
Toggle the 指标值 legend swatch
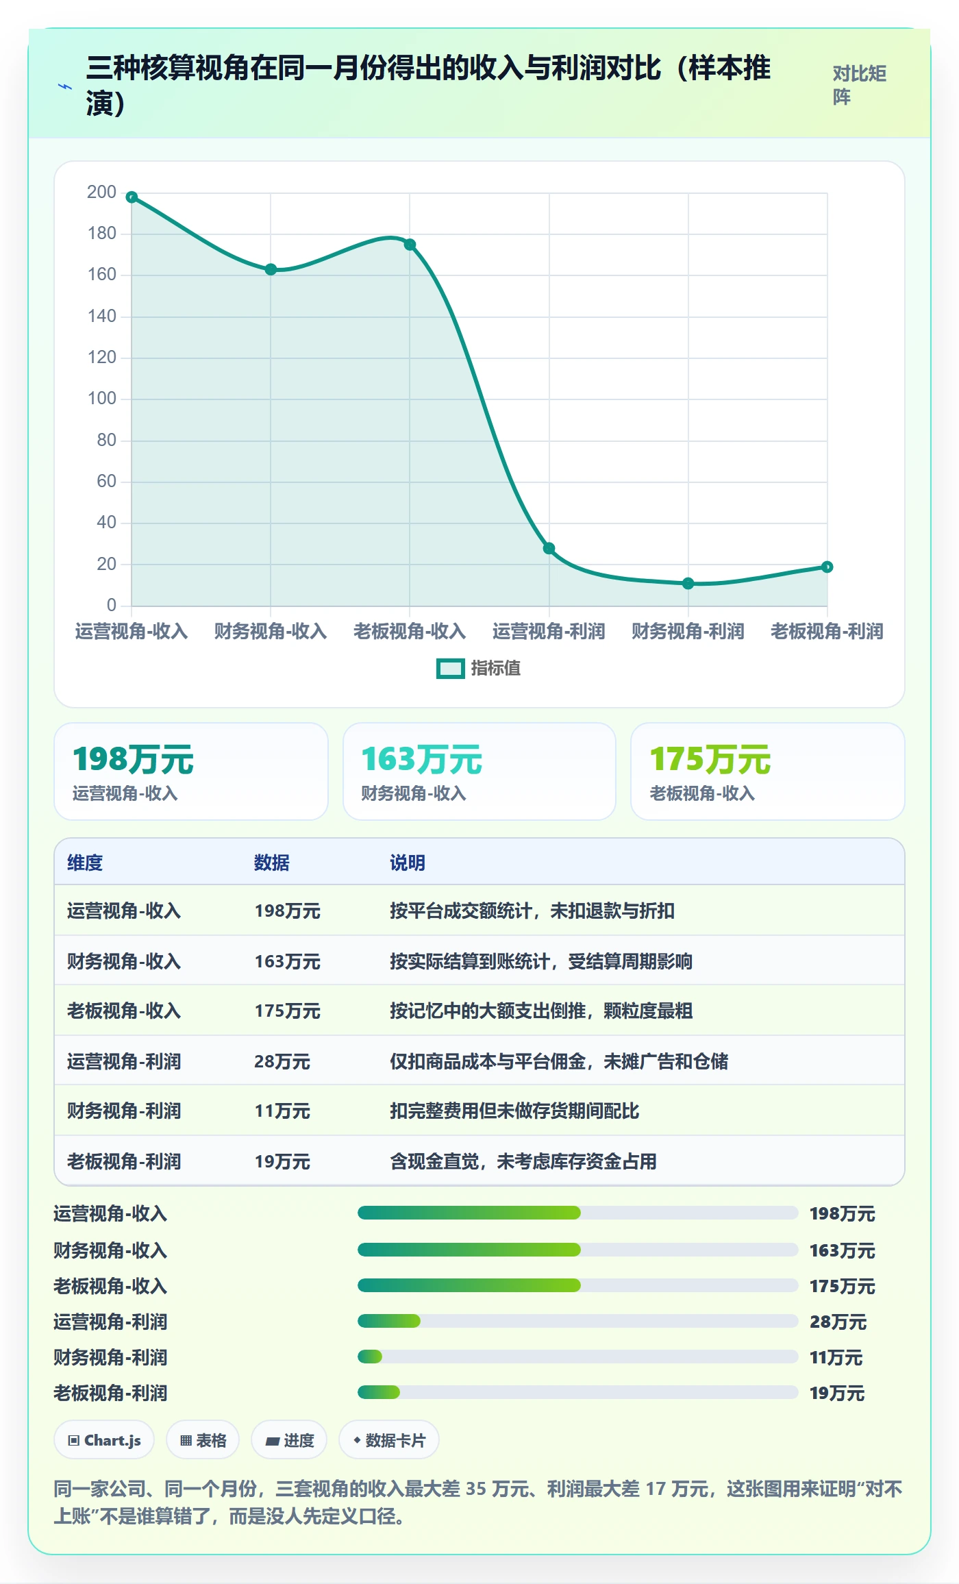tap(450, 669)
